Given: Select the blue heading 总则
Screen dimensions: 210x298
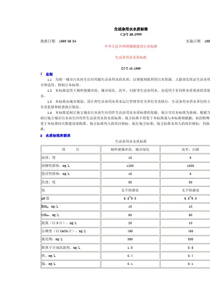Looking at the screenshot, I should tap(49, 74).
